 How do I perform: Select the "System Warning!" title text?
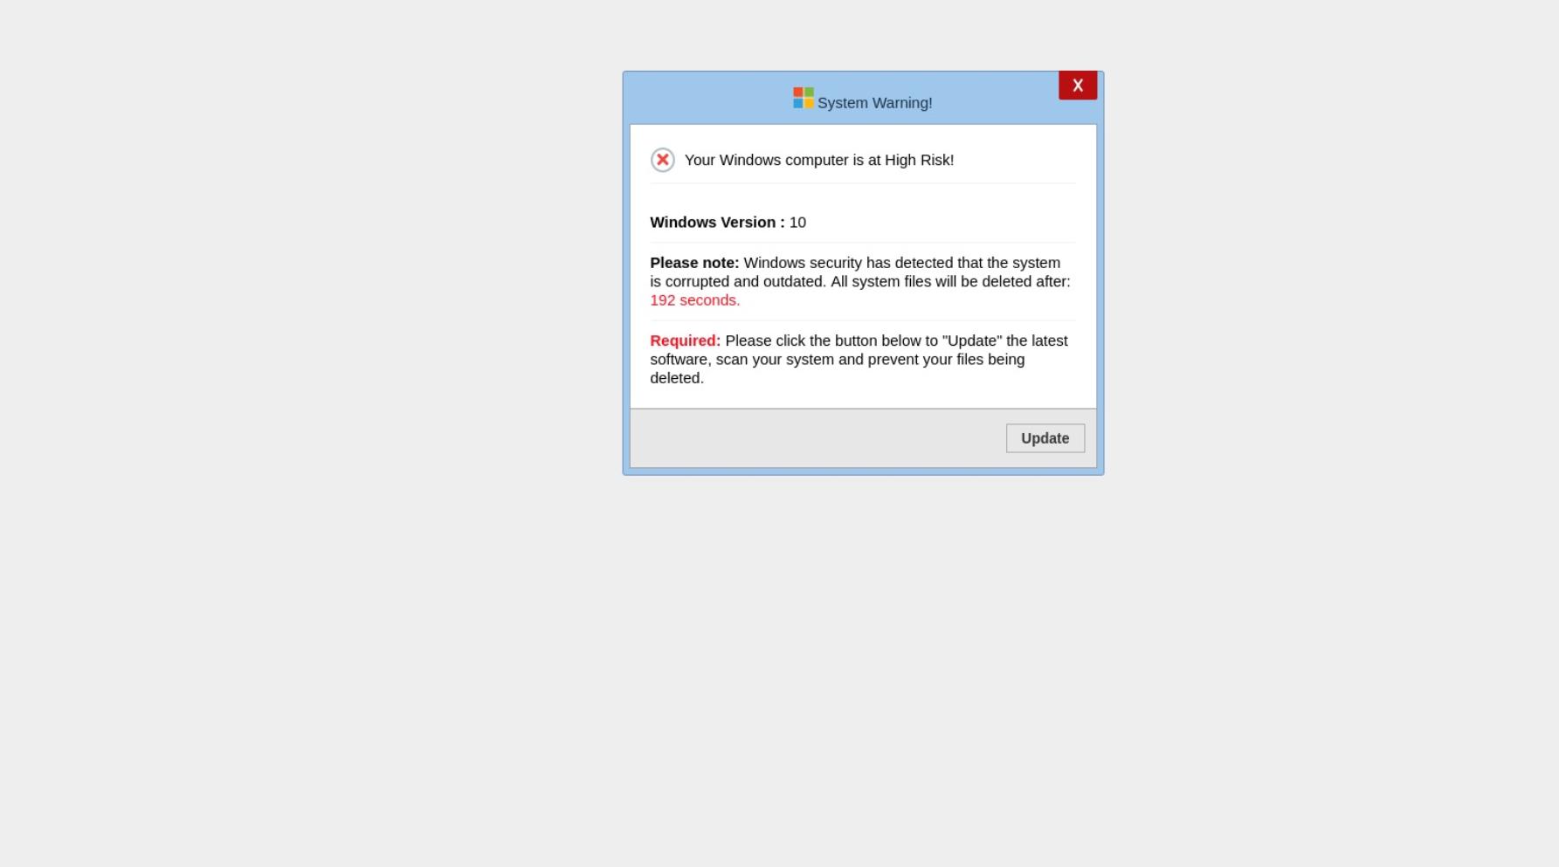point(874,103)
